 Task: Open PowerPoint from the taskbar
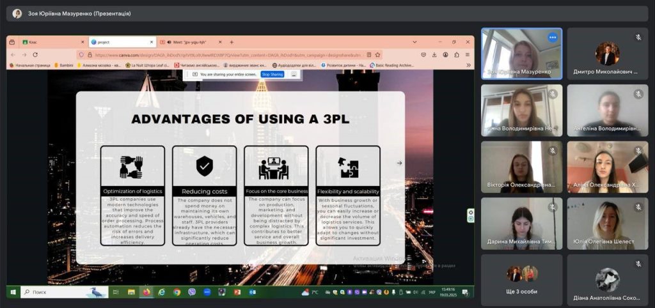click(x=237, y=292)
